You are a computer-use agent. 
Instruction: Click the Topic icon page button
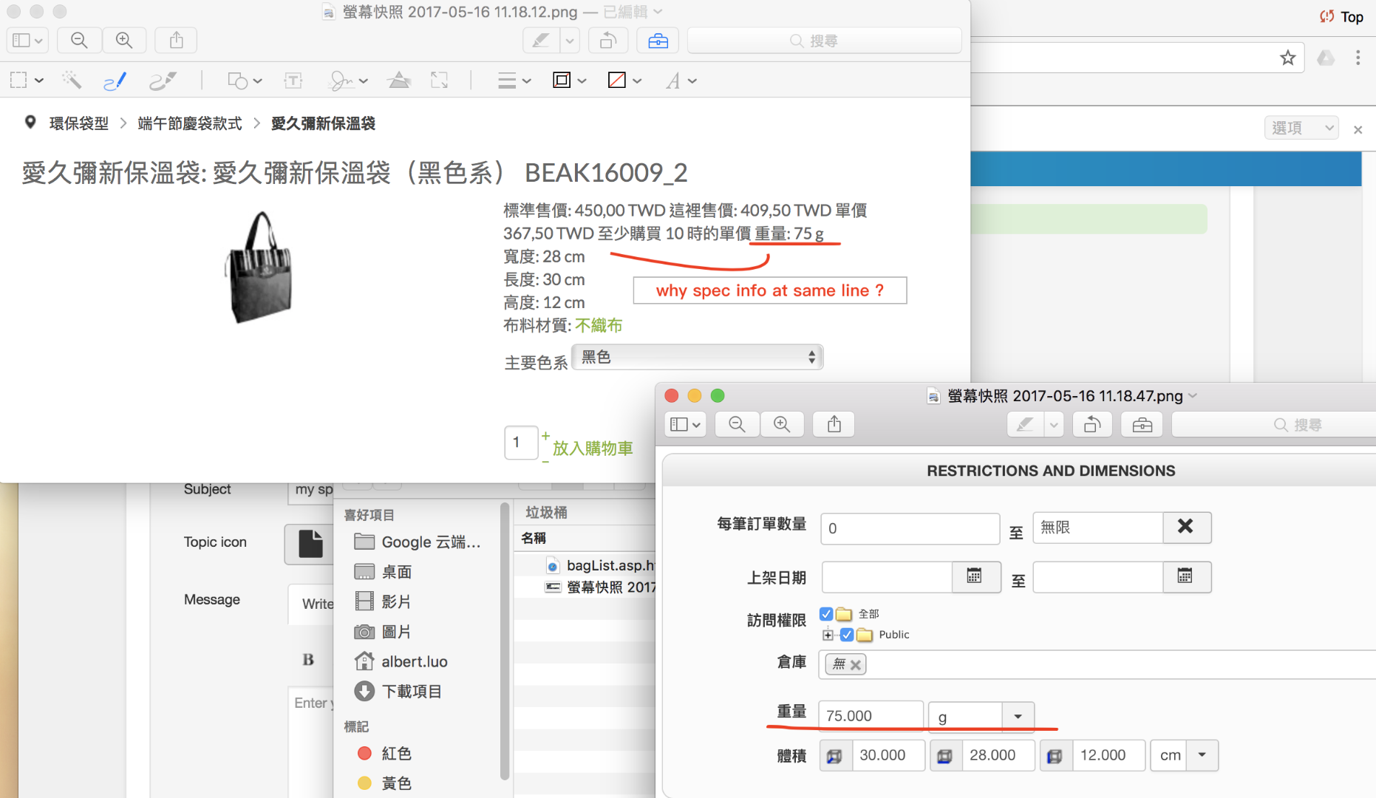[310, 543]
